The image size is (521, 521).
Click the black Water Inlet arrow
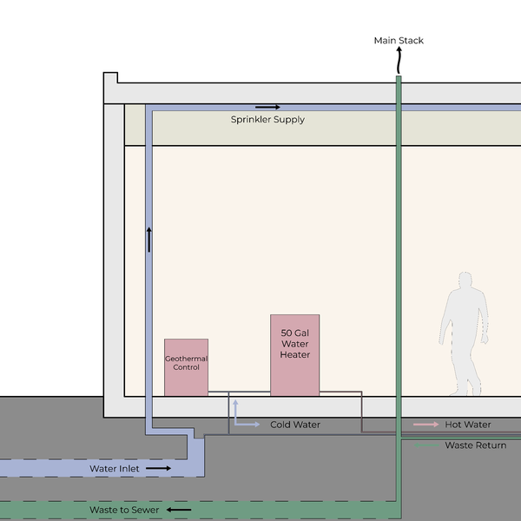[x=157, y=468]
